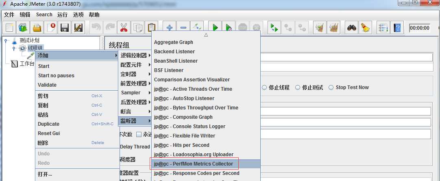
Task: Click Validate in the context menu
Action: [x=76, y=85]
